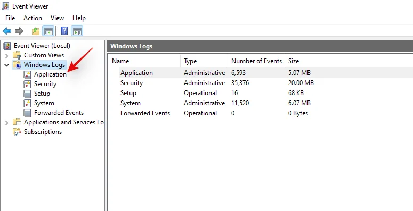This screenshot has width=413, height=211.
Task: Click the 6,593 events count cell
Action: (x=238, y=73)
